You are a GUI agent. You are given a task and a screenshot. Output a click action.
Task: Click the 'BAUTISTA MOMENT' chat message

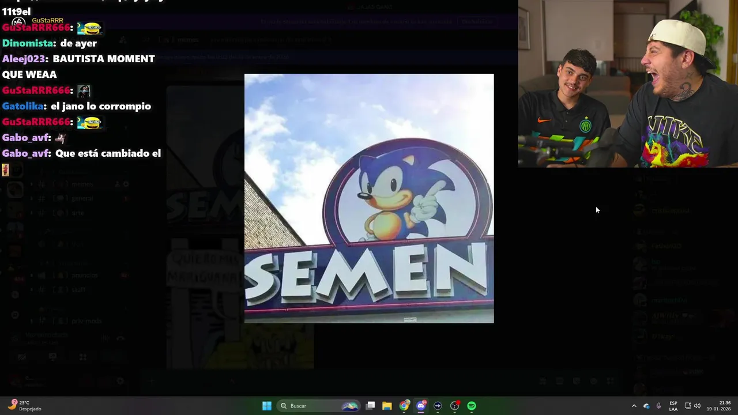point(104,59)
